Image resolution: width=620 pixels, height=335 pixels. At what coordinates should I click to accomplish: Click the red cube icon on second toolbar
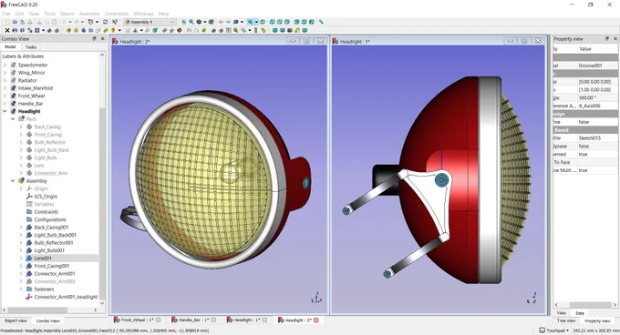click(290, 30)
